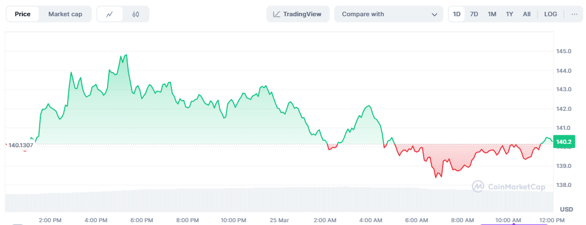Click the chart peak near 145.0
This screenshot has width=586, height=225.
[x=126, y=55]
